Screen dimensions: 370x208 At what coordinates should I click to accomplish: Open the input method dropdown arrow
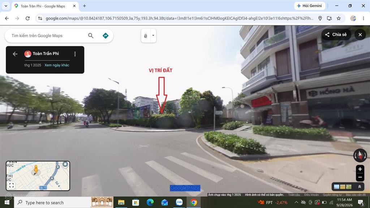(153, 36)
